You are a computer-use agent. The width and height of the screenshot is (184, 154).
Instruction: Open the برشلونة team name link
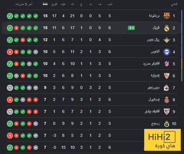(154, 16)
